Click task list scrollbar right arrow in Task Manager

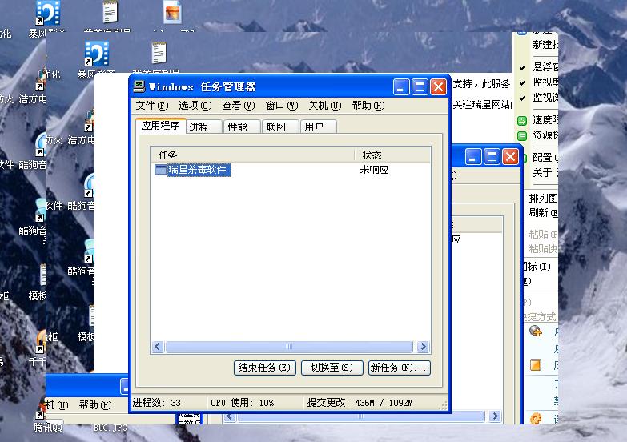(423, 347)
